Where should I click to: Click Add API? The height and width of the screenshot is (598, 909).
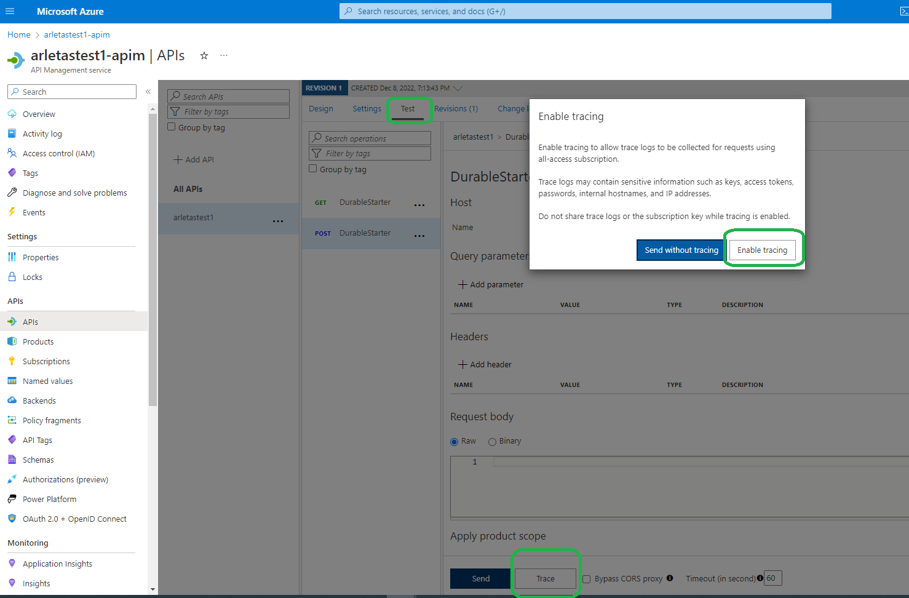[x=194, y=159]
